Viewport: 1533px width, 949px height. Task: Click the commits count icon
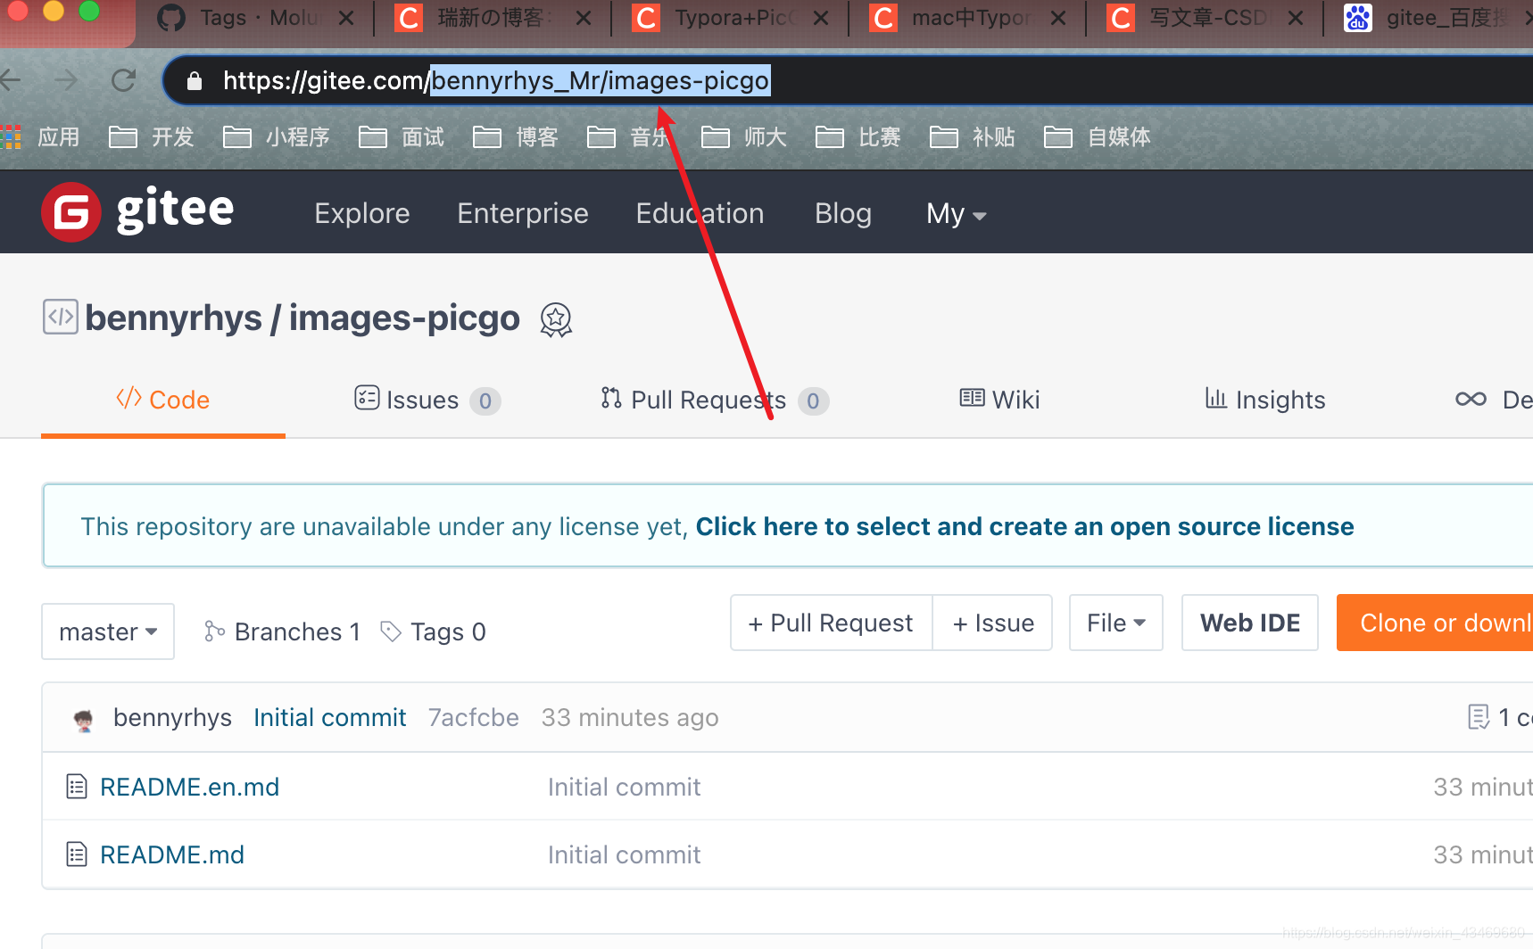1479,716
